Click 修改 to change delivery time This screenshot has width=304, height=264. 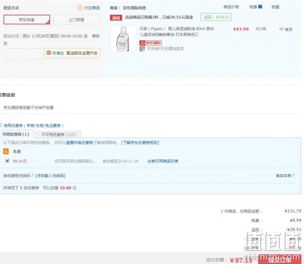(x=96, y=36)
